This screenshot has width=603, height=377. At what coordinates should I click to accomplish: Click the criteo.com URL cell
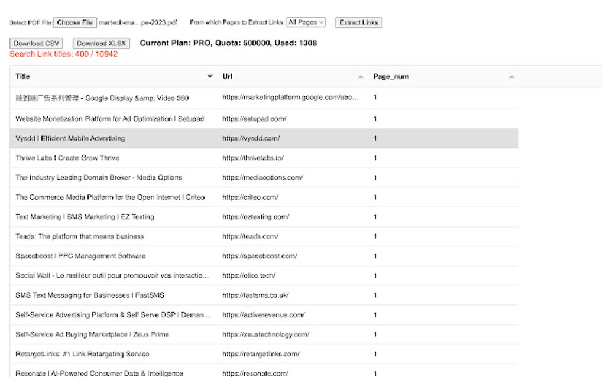point(250,197)
